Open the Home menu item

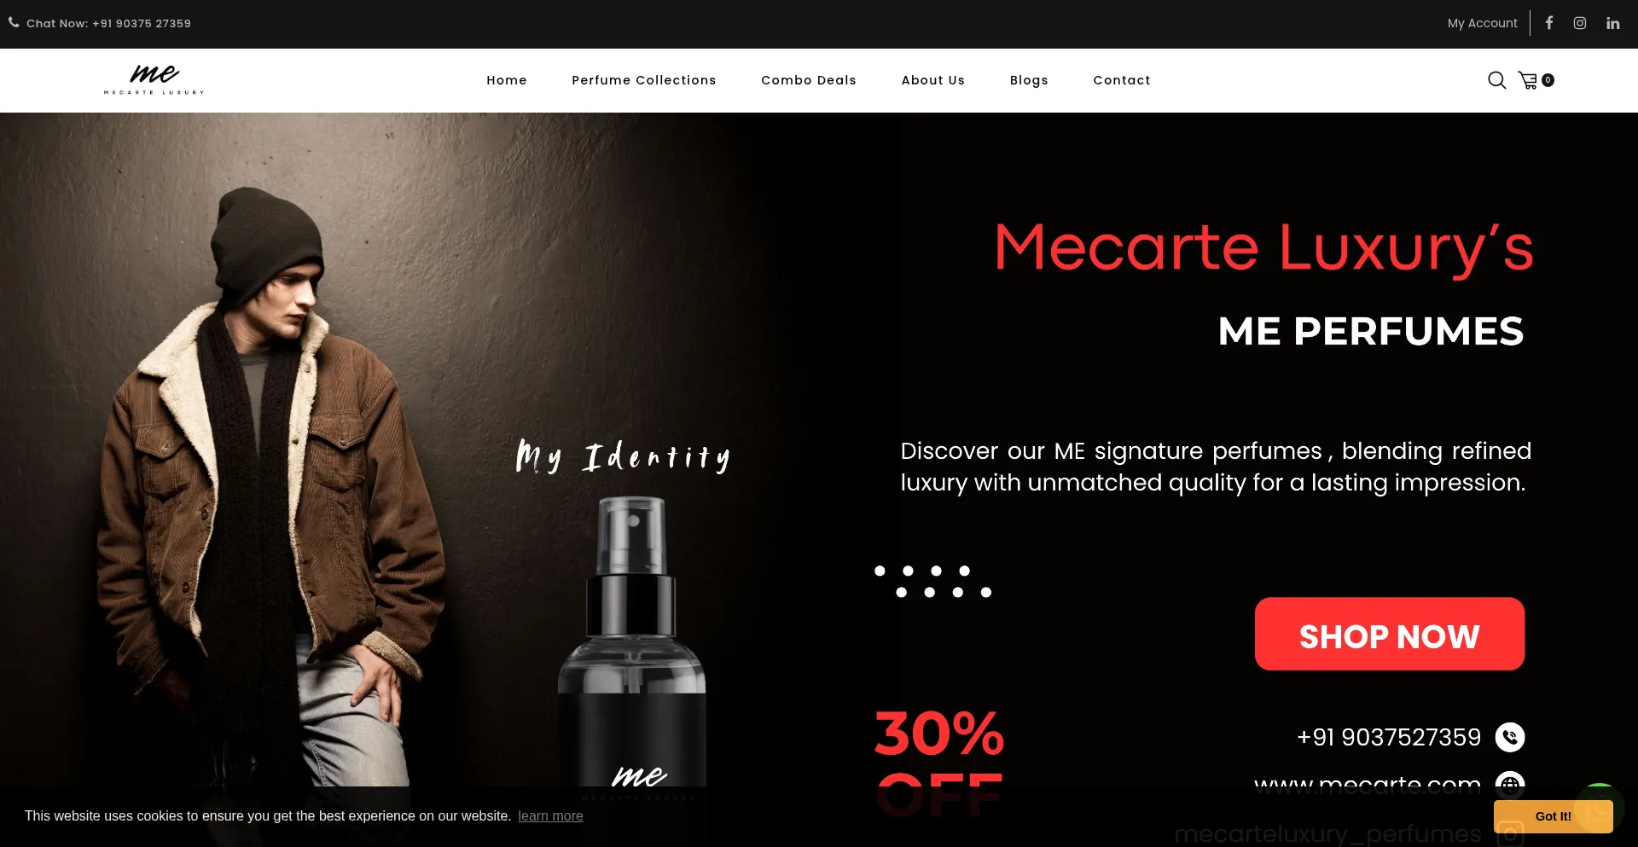pos(507,80)
